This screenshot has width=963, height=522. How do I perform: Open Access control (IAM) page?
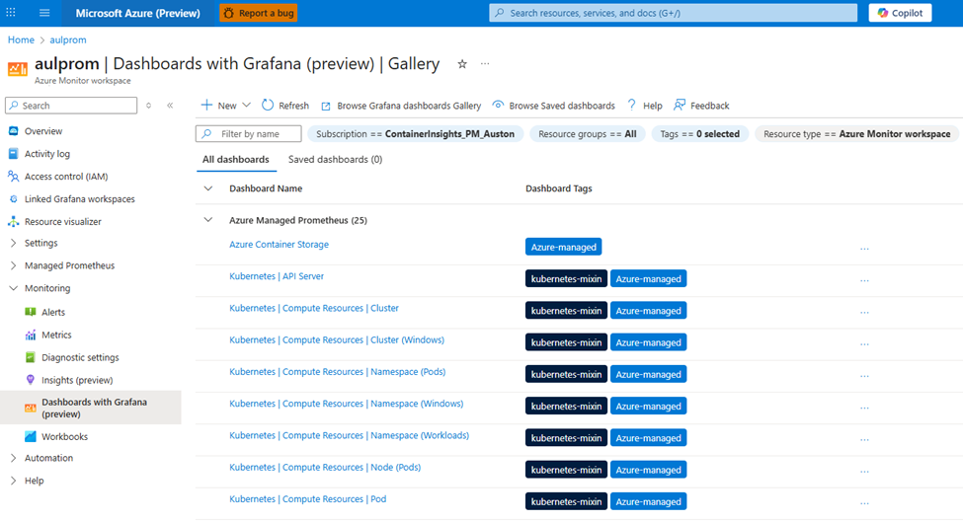pyautogui.click(x=66, y=177)
